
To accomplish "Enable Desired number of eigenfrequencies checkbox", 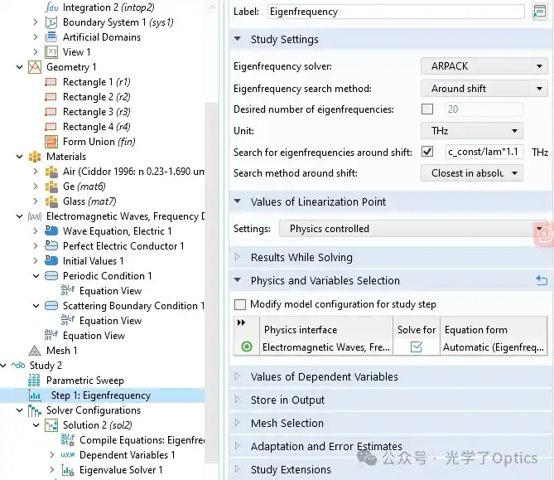I will 427,109.
